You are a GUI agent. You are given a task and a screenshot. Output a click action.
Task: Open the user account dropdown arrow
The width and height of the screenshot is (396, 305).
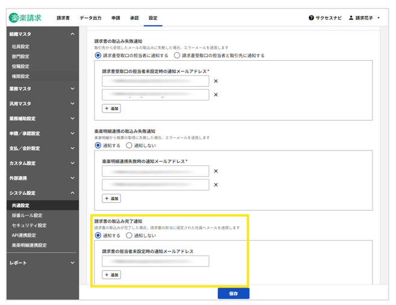[x=379, y=17]
